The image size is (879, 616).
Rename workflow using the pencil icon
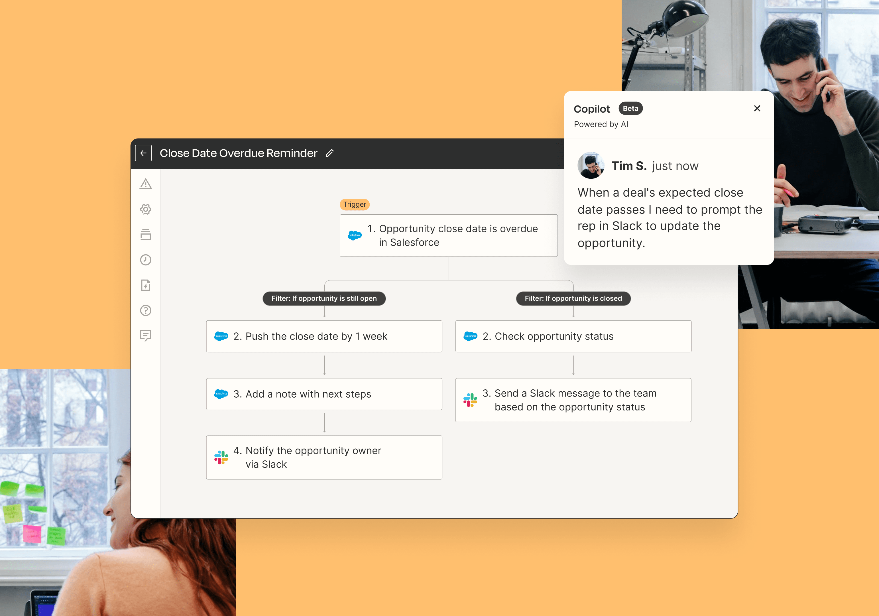tap(329, 153)
